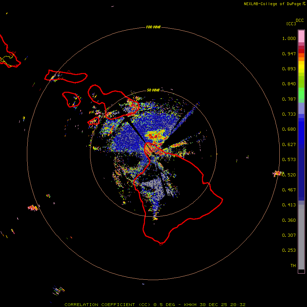Image resolution: width=307 pixels, height=307 pixels.
Task: Click the Correlation Coefficient caption text
Action: point(155,305)
